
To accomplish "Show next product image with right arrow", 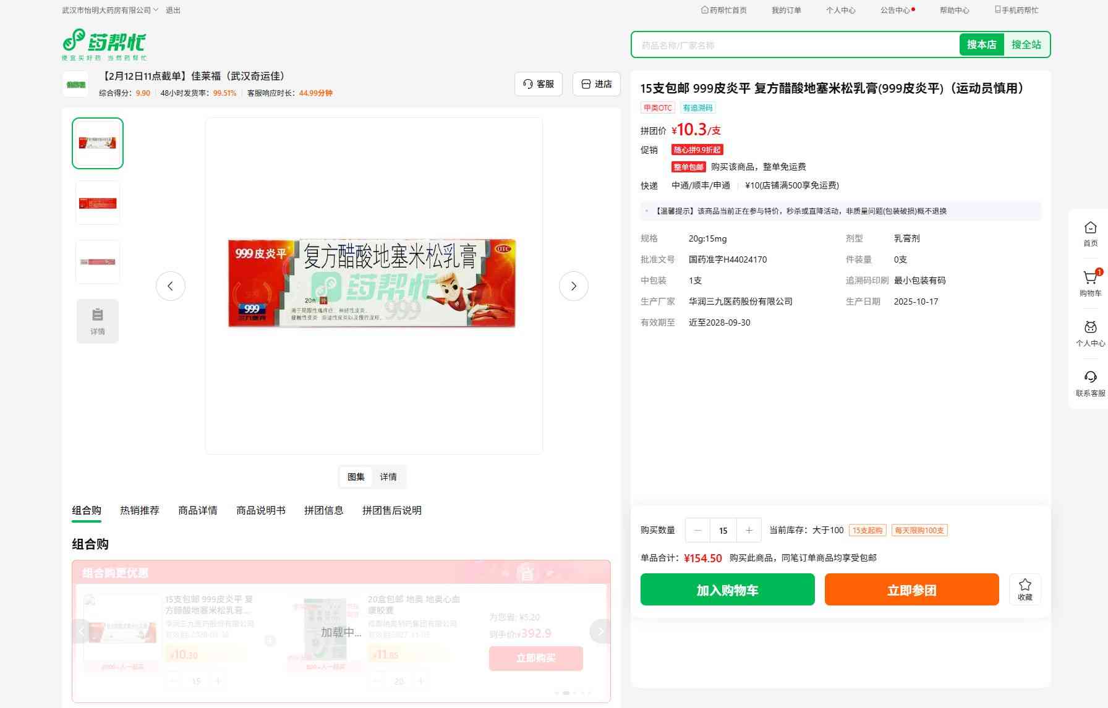I will [573, 286].
